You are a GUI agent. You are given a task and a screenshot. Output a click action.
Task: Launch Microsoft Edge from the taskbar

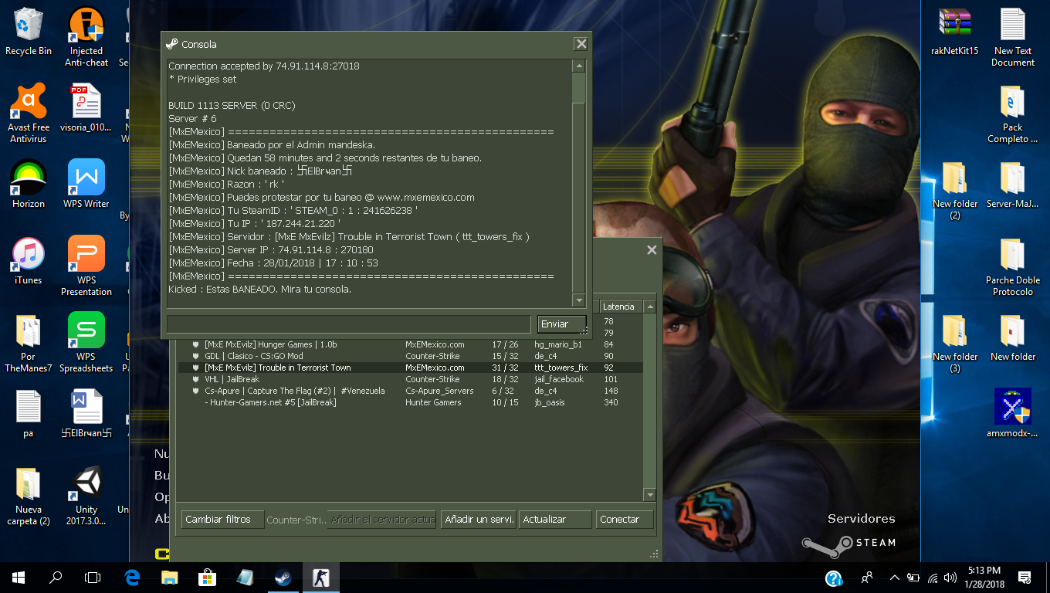click(132, 578)
